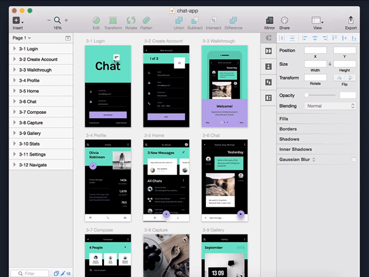Select 3-4 Profile in layer list
Image resolution: width=369 pixels, height=277 pixels.
31,80
